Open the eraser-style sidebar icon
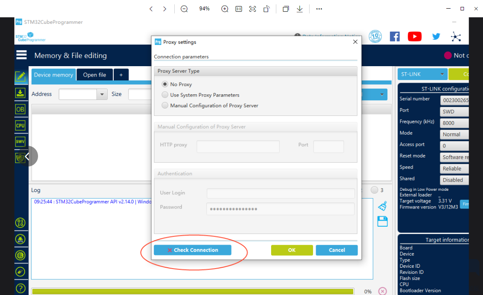This screenshot has width=483, height=295. 20,272
